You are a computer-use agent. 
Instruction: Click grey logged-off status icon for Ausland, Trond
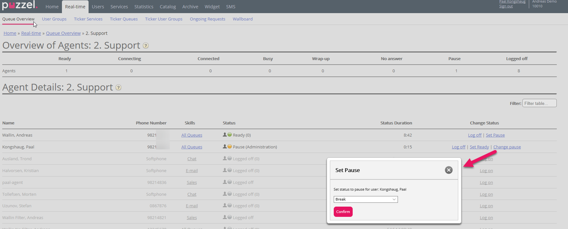tap(230, 159)
